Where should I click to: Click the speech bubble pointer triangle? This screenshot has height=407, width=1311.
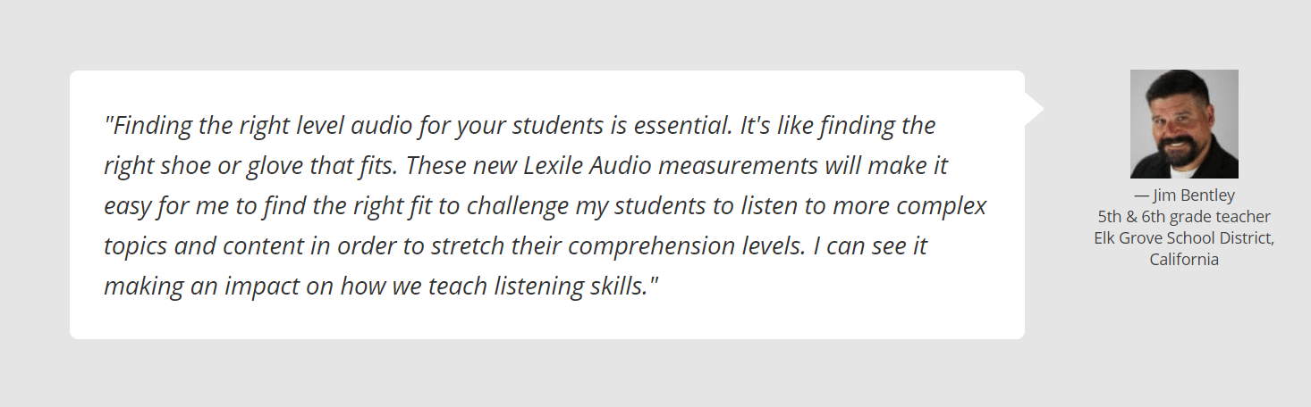(1035, 108)
